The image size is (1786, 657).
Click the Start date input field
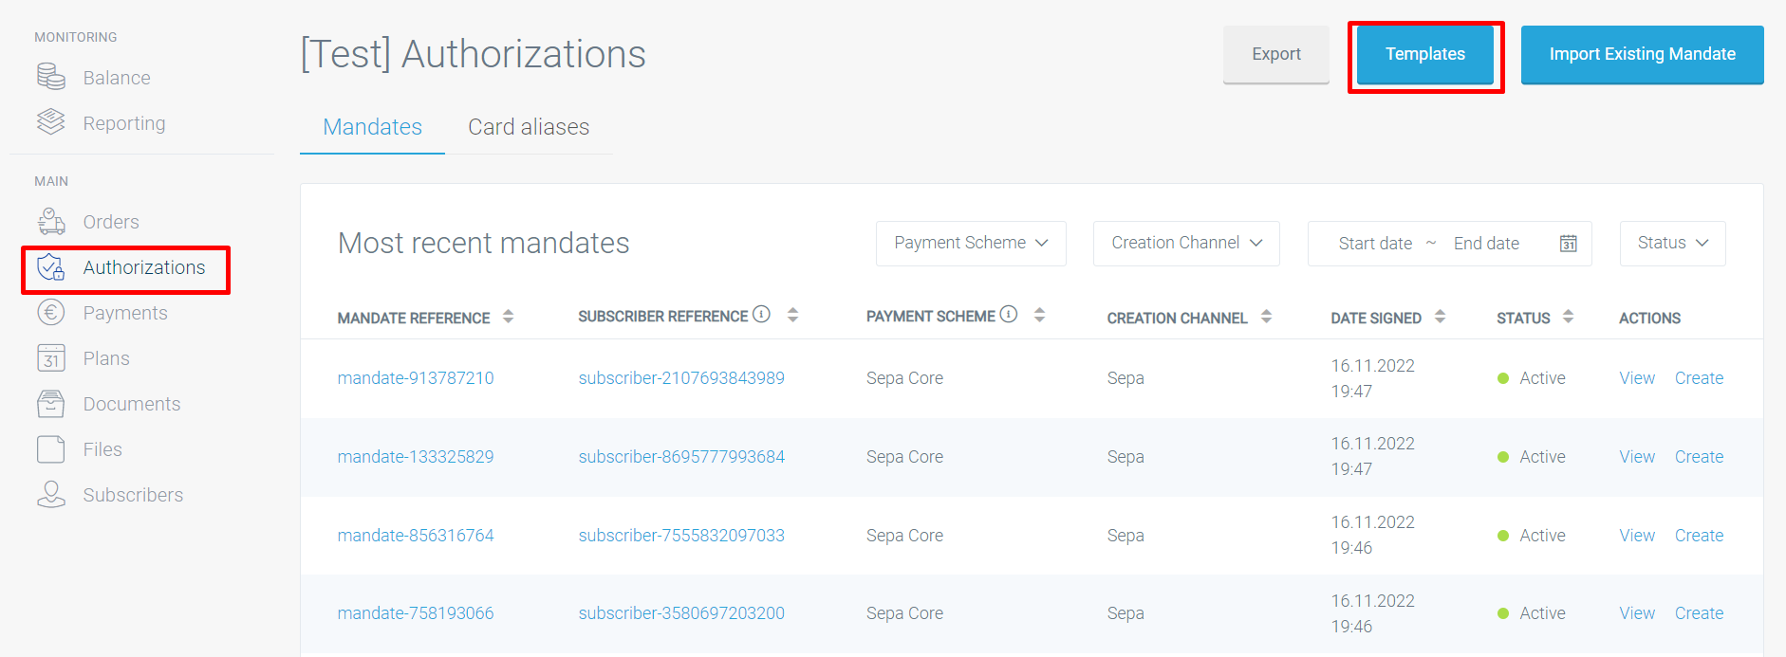click(1374, 244)
